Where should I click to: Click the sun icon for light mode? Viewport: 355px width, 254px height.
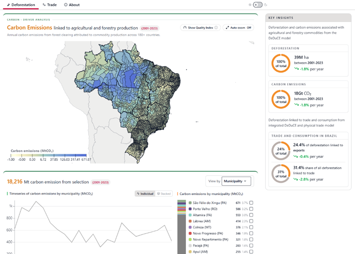[x=250, y=5]
